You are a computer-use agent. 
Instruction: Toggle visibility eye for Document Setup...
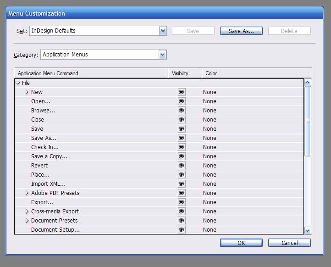pyautogui.click(x=182, y=230)
